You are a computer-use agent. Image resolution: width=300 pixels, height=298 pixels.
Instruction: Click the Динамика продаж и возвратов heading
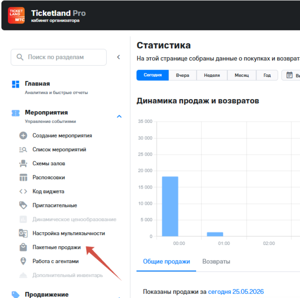pos(198,101)
